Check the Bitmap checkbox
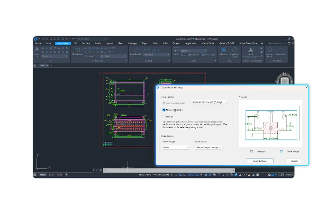The width and height of the screenshot is (327, 215). tap(164, 117)
